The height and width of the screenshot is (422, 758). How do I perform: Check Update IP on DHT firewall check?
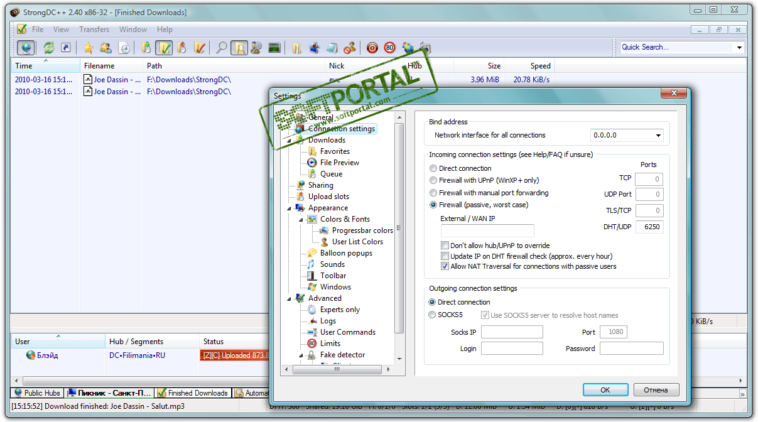click(445, 256)
